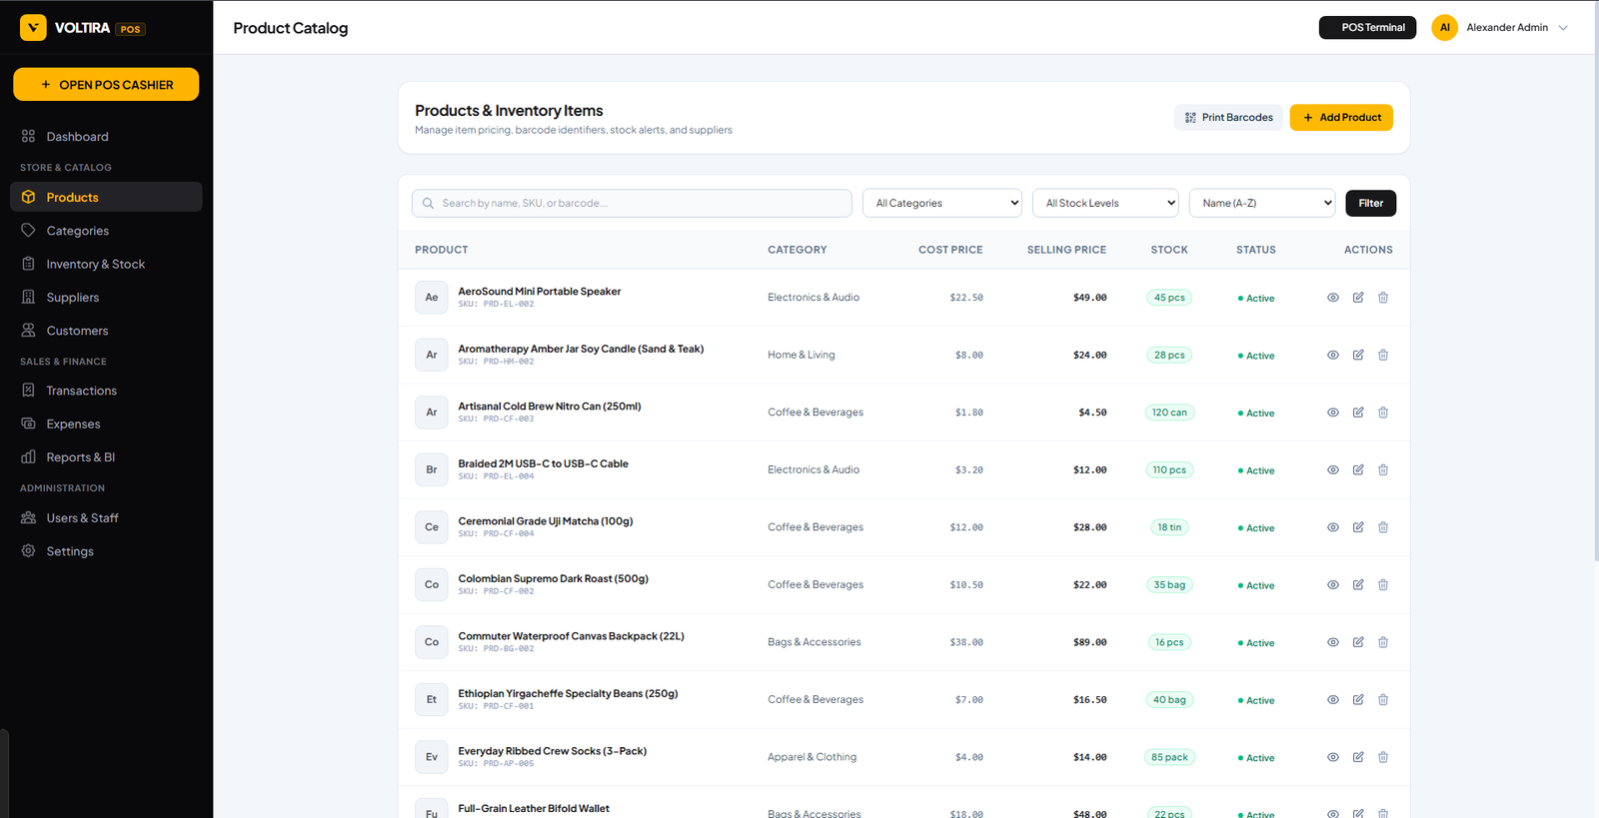Open the Dashboard page
1599x818 pixels.
click(x=106, y=137)
